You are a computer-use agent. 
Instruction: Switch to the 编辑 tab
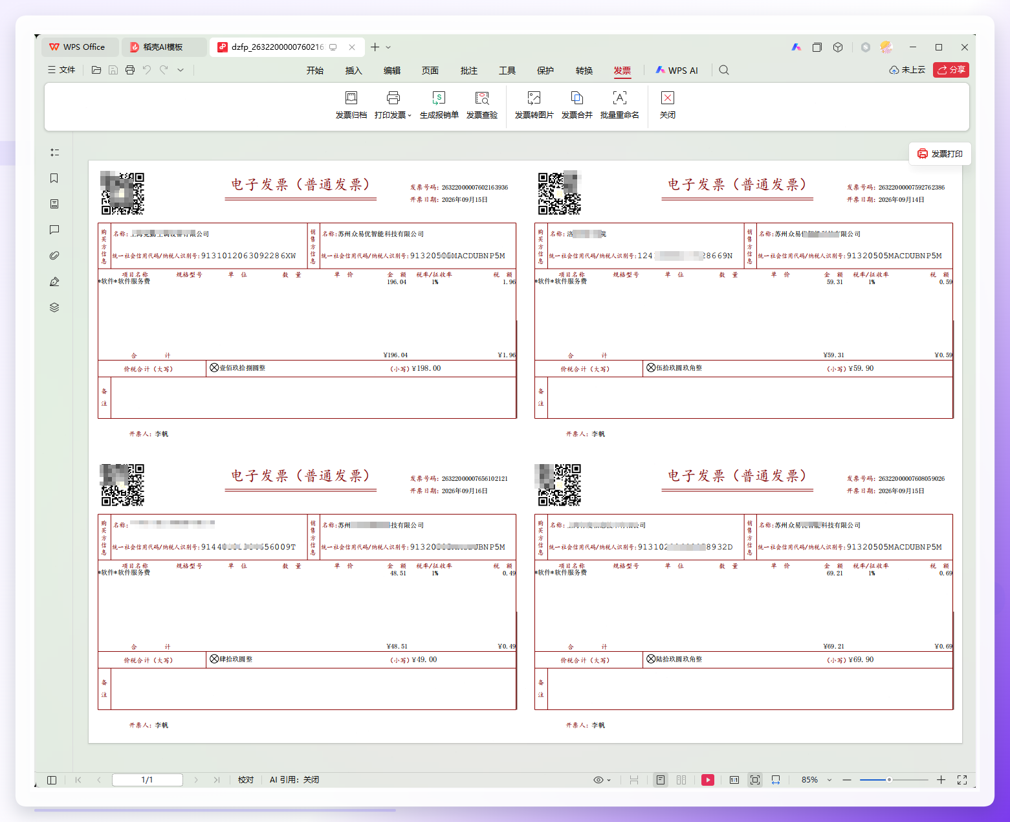pyautogui.click(x=392, y=71)
